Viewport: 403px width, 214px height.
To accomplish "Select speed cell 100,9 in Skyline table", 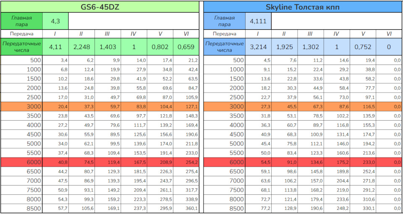I will 311,134.
